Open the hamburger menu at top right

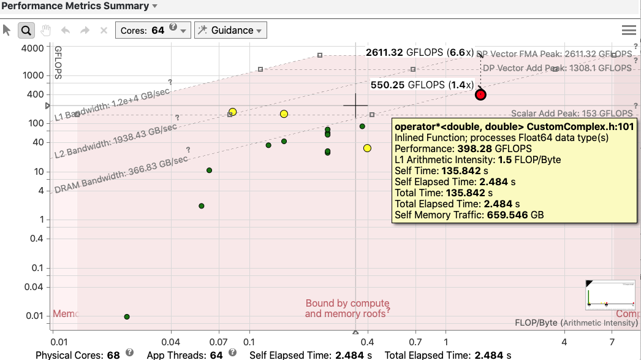pos(629,29)
